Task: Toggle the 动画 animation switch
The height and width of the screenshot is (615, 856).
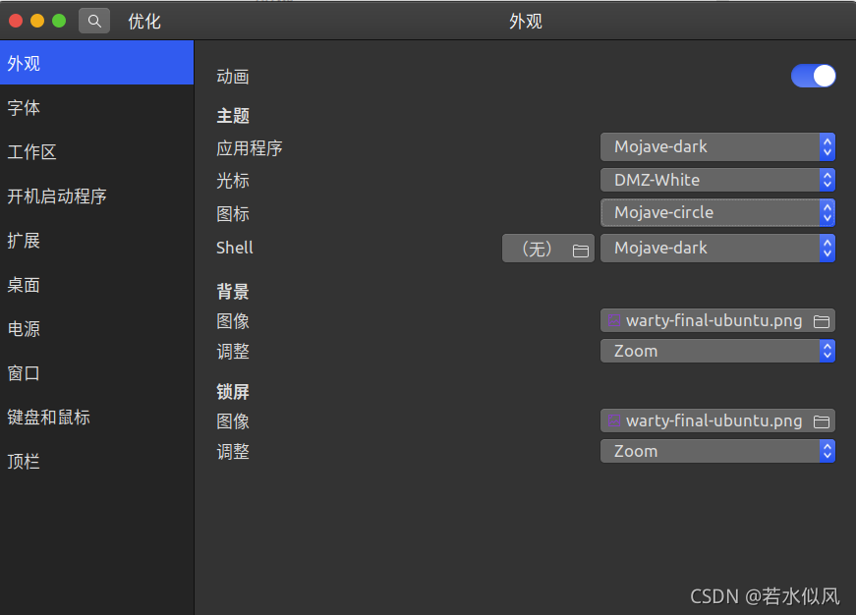Action: [813, 77]
